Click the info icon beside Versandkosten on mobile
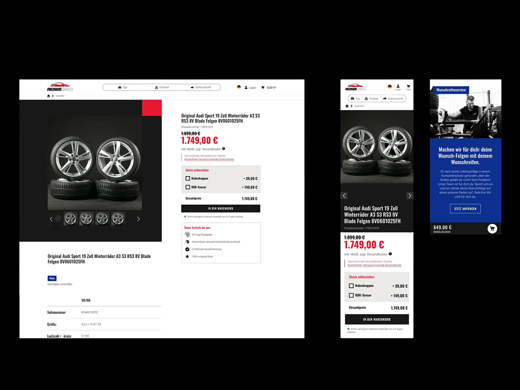Screen dimensions: 520x390 (x=390, y=254)
